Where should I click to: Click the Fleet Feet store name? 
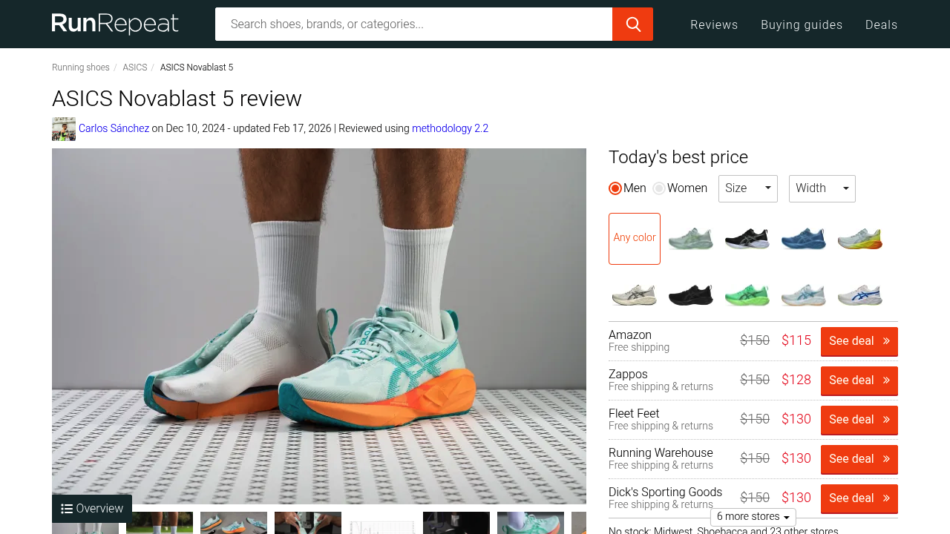tap(634, 414)
